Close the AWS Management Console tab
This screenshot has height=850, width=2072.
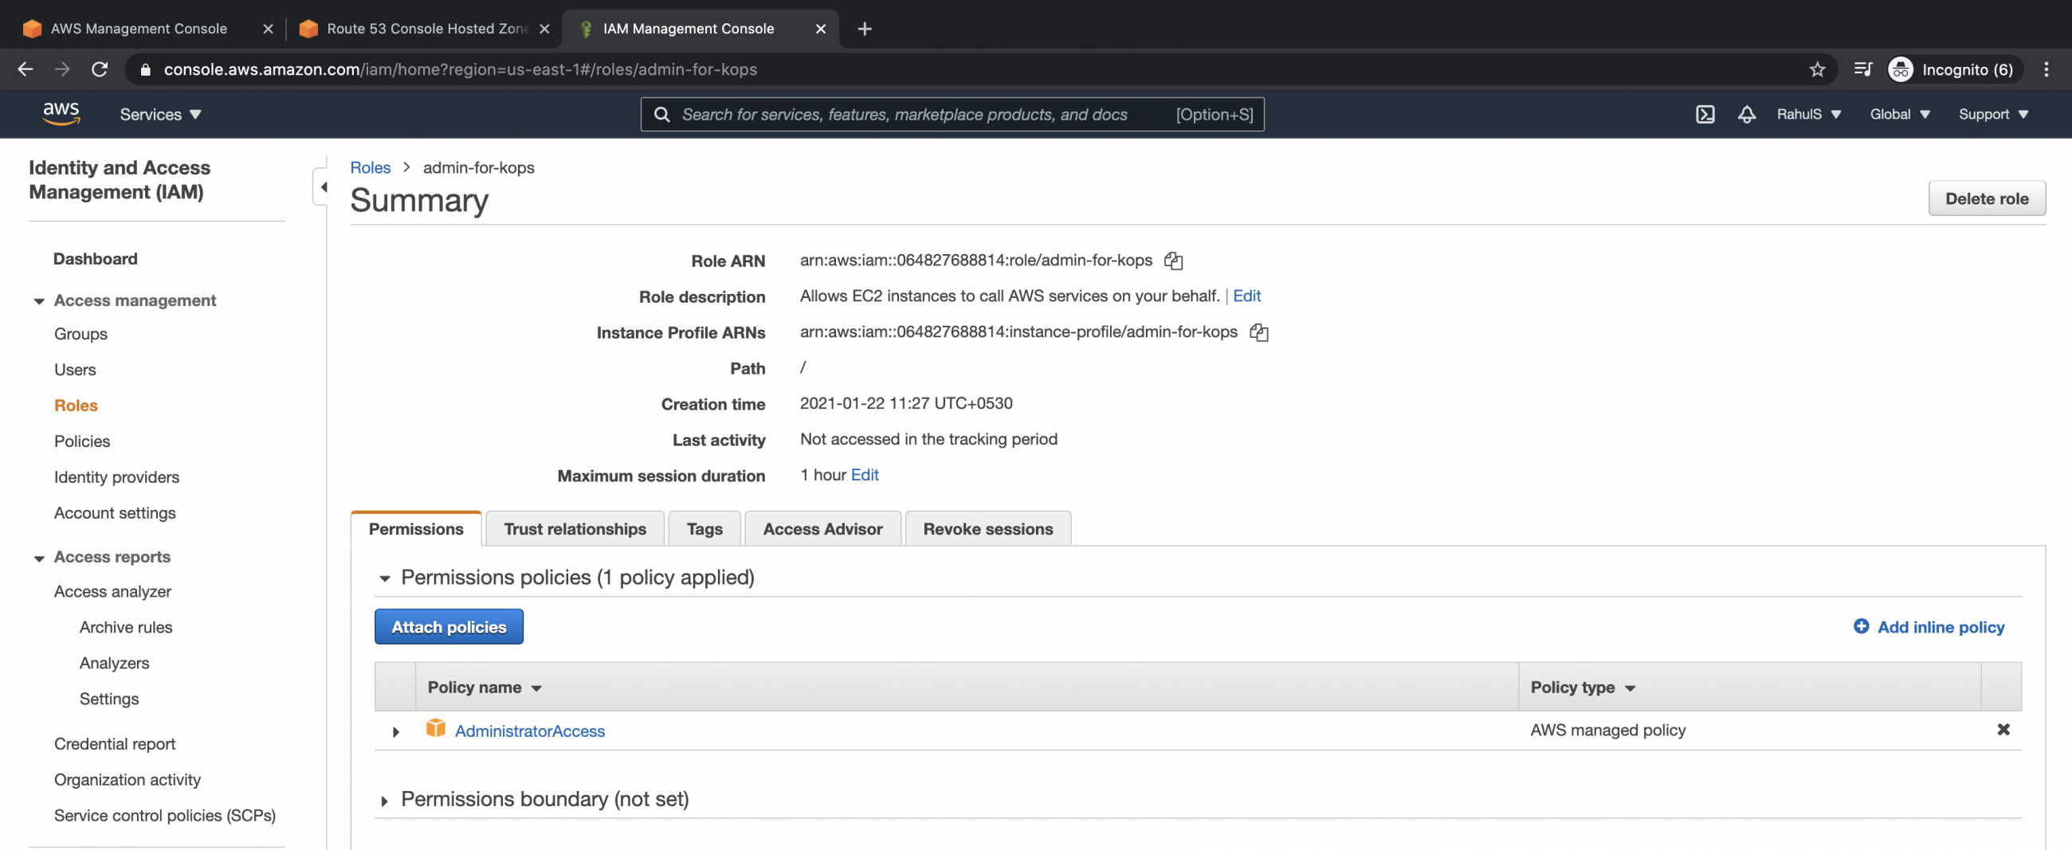point(268,29)
